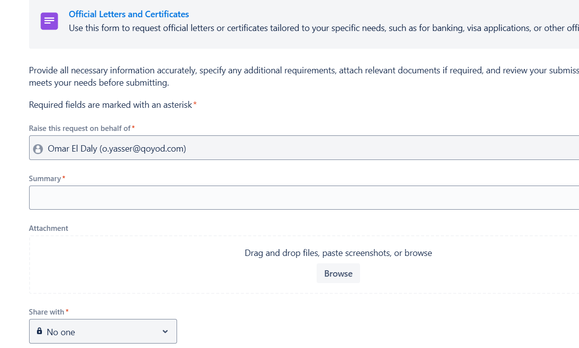Expand the Share with dropdown chevron

click(165, 331)
